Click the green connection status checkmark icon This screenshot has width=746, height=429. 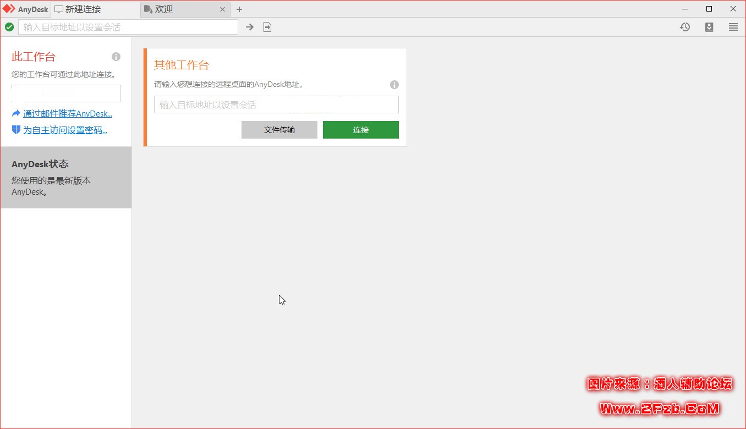pos(9,27)
